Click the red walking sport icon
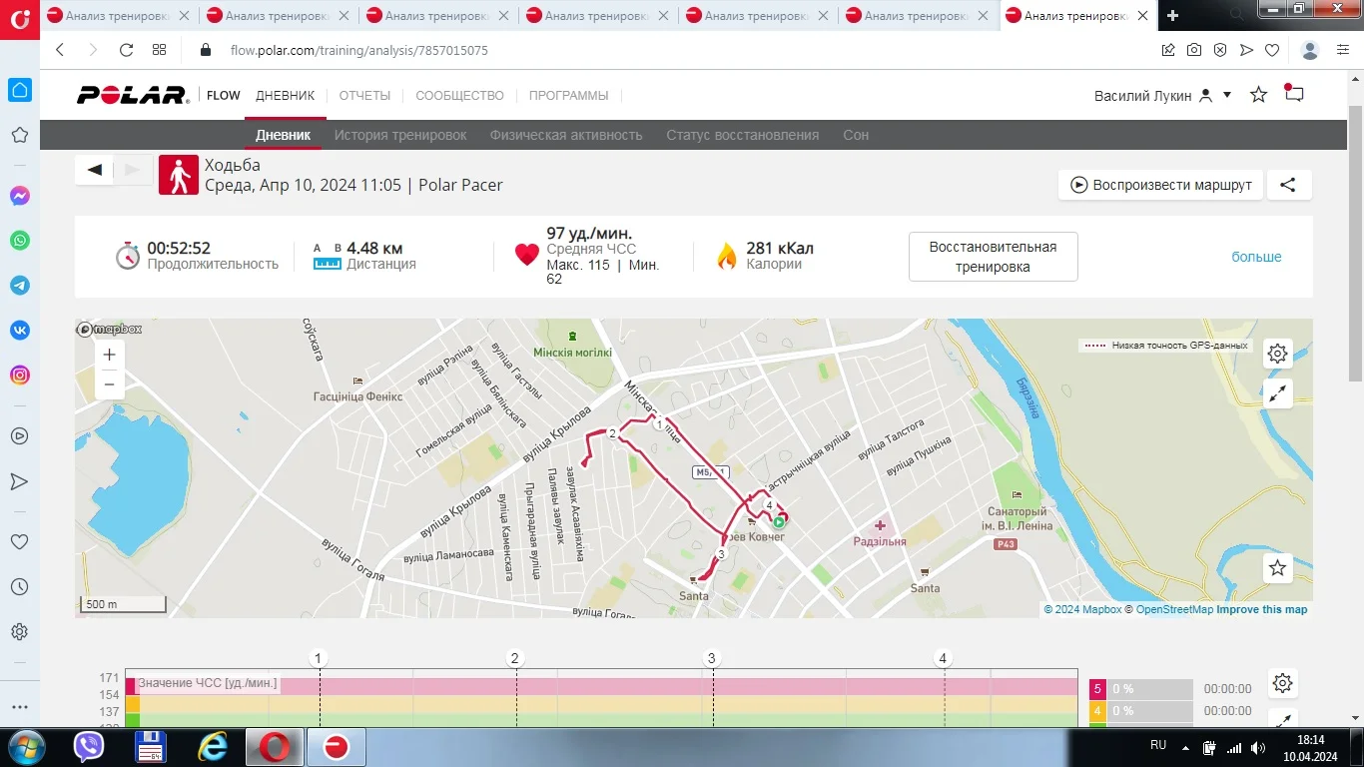Image resolution: width=1364 pixels, height=767 pixels. tap(179, 175)
